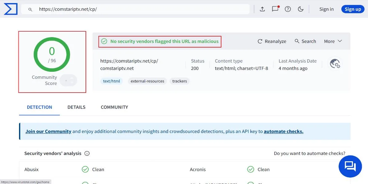Click the external-resources tag
Viewport: 368px width, 184px height.
pos(147,81)
